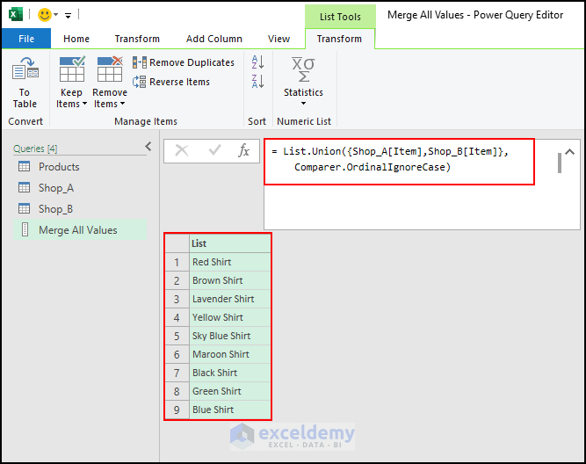Click the To Table convert icon
The height and width of the screenshot is (464, 586).
[25, 68]
